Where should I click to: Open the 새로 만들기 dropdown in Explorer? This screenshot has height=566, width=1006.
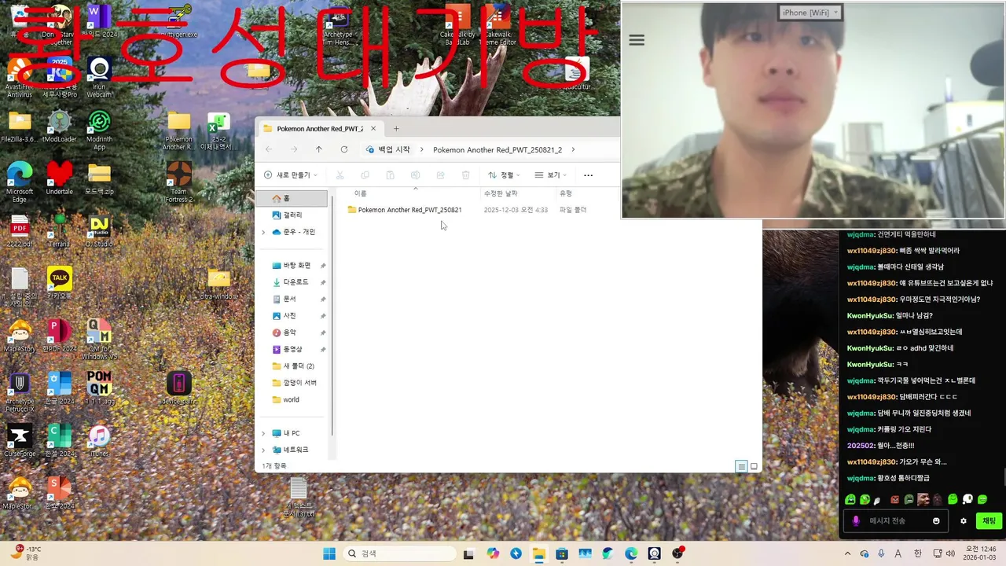coord(291,175)
